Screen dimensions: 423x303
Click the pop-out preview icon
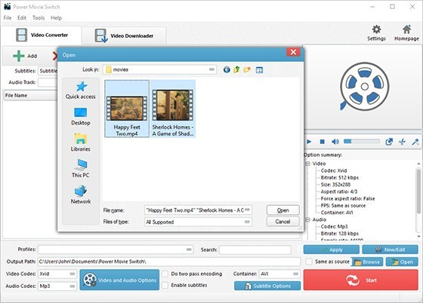point(389,142)
